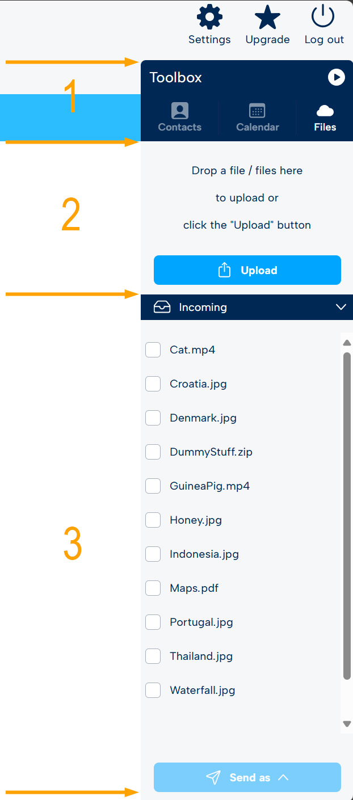The image size is (353, 800).
Task: Click the file list scrollbar thumb
Action: (347, 516)
